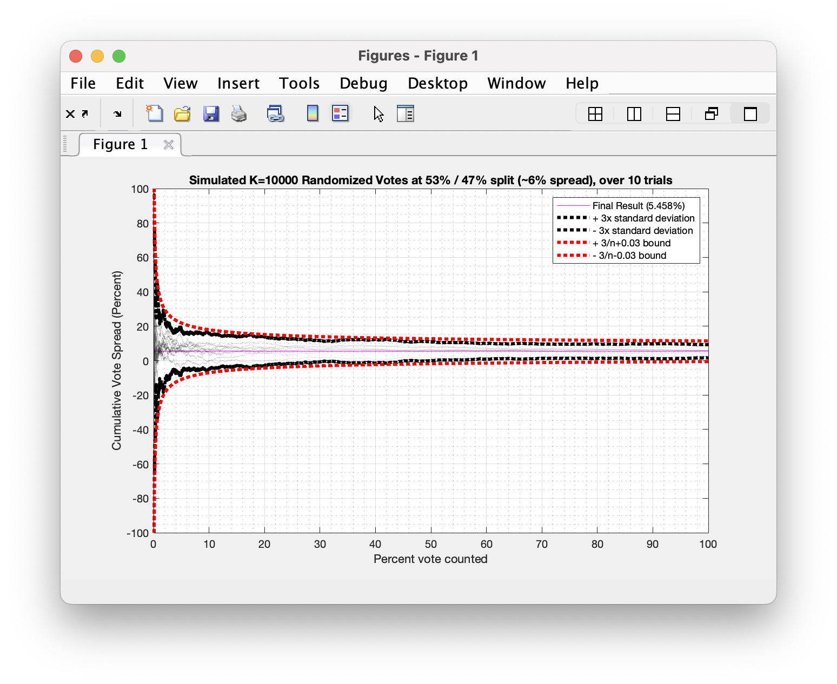The height and width of the screenshot is (684, 837).
Task: Toggle the plot tools panel icon
Action: [x=405, y=113]
